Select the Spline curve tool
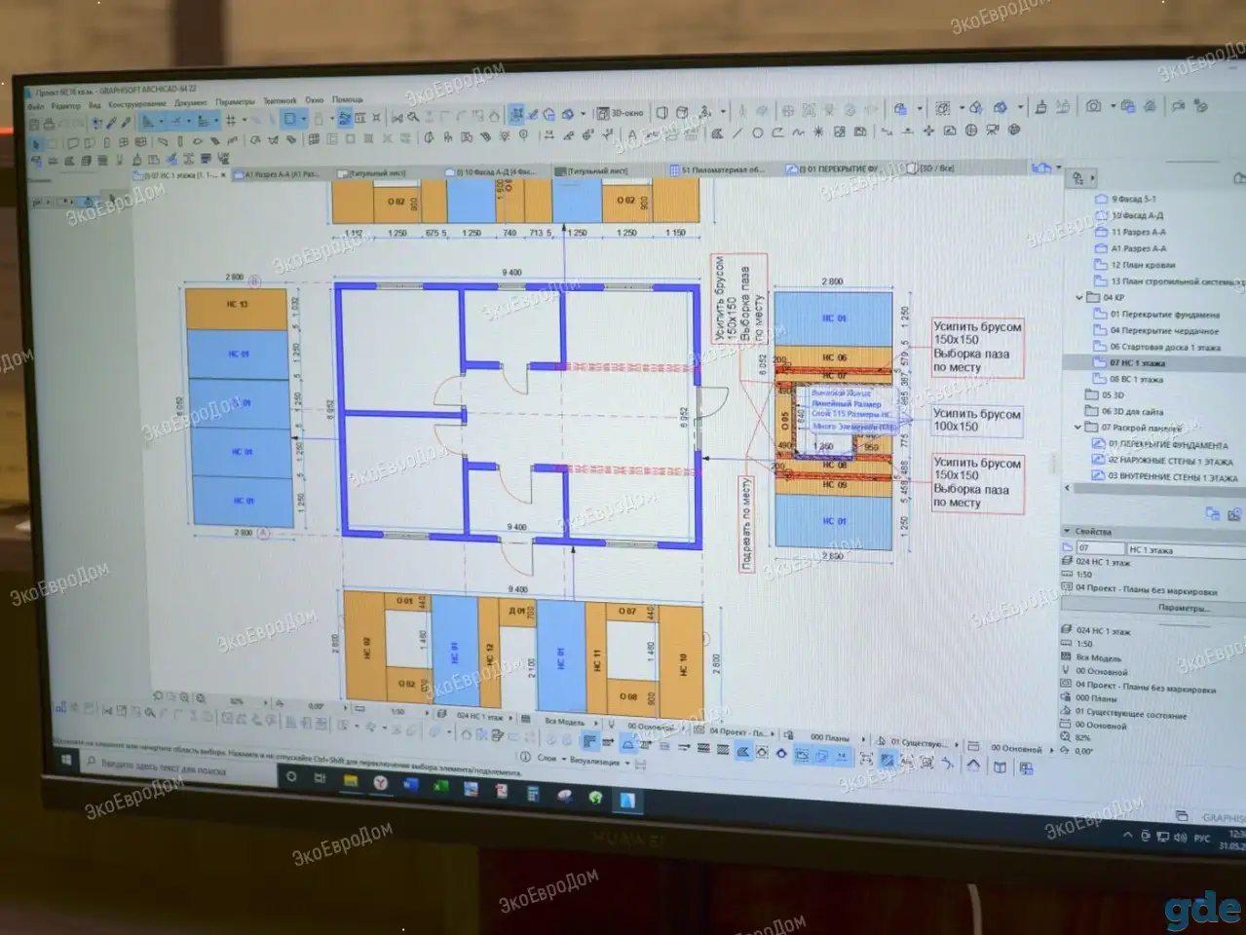The width and height of the screenshot is (1246, 935). pyautogui.click(x=798, y=132)
